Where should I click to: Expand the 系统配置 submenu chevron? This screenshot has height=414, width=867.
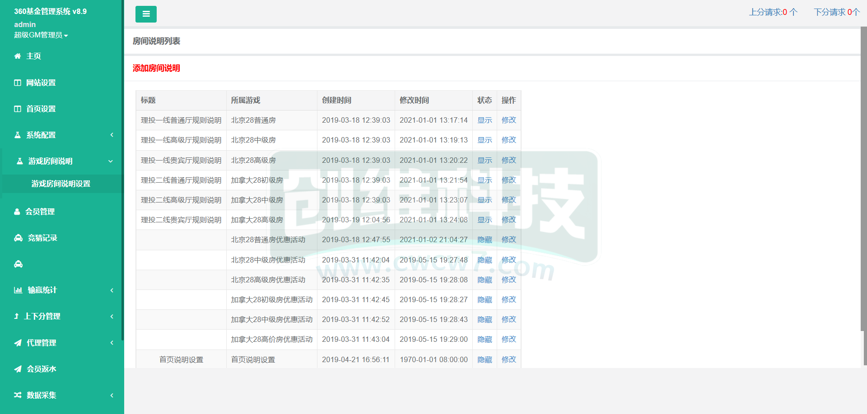(x=112, y=135)
